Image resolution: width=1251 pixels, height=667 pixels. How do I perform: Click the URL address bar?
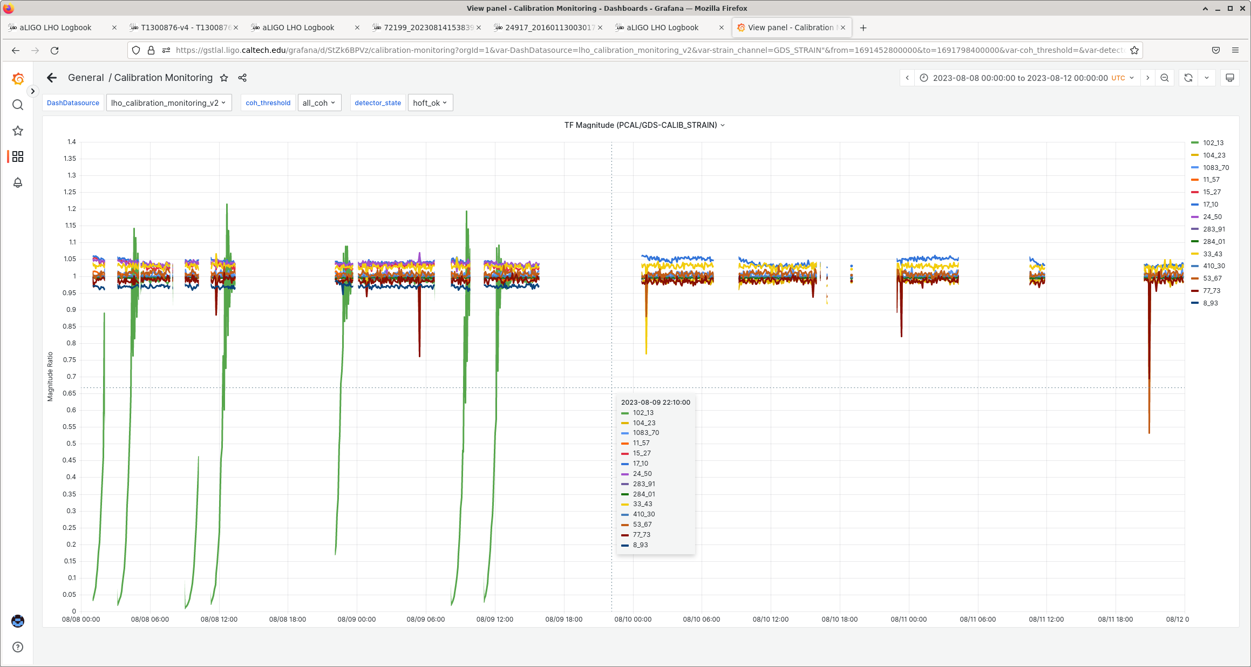coord(649,50)
